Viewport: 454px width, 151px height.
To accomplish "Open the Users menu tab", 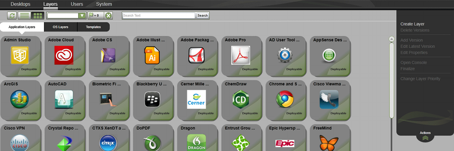I will click(77, 4).
